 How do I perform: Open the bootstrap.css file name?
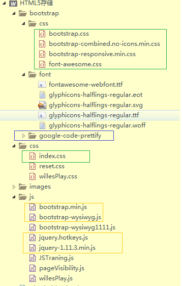tap(69, 34)
